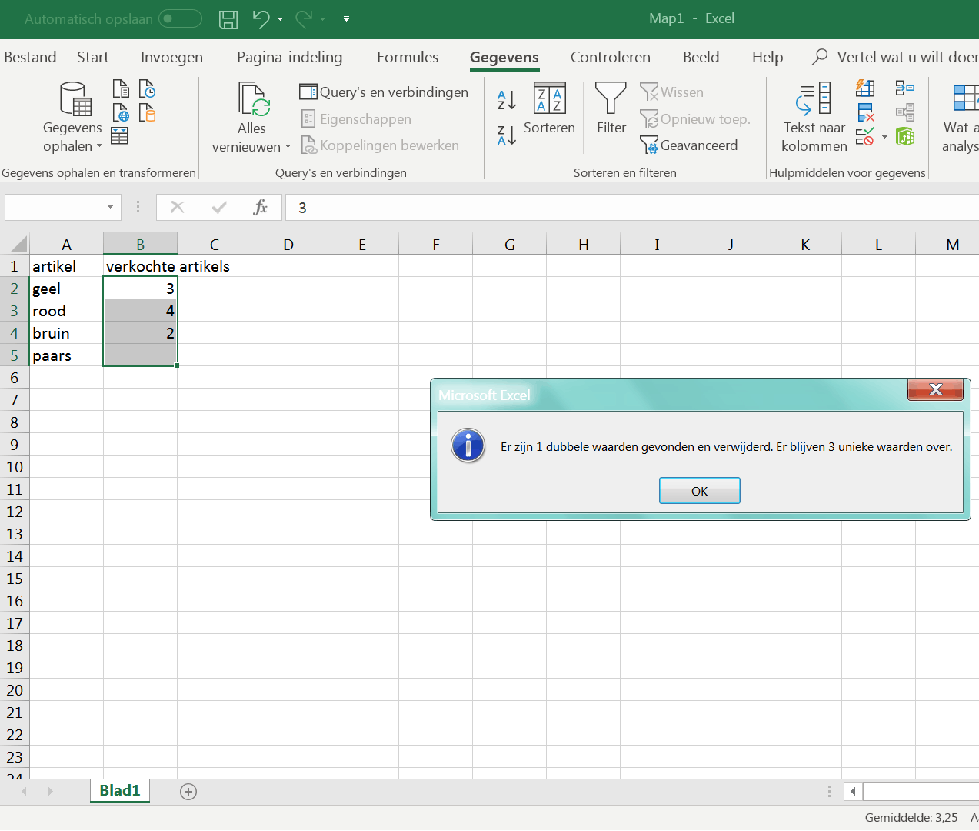Click the From Text/CSV file icon

pyautogui.click(x=121, y=88)
